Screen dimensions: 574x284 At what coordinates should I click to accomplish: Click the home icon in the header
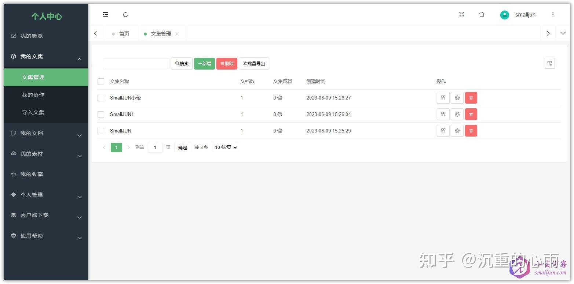tap(482, 14)
